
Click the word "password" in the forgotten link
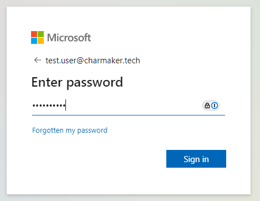[92, 130]
